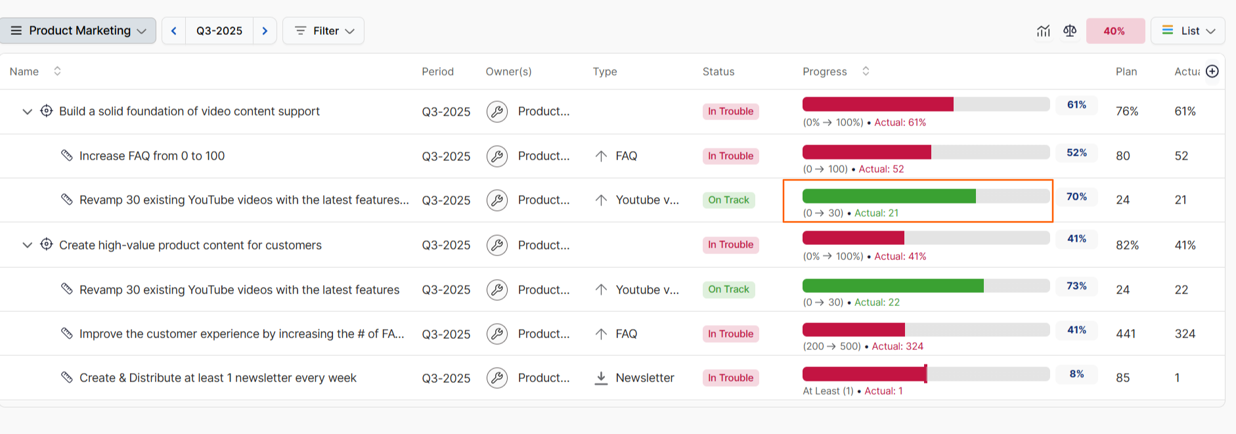1236x434 pixels.
Task: Add a column with the plus icon
Action: [x=1212, y=71]
